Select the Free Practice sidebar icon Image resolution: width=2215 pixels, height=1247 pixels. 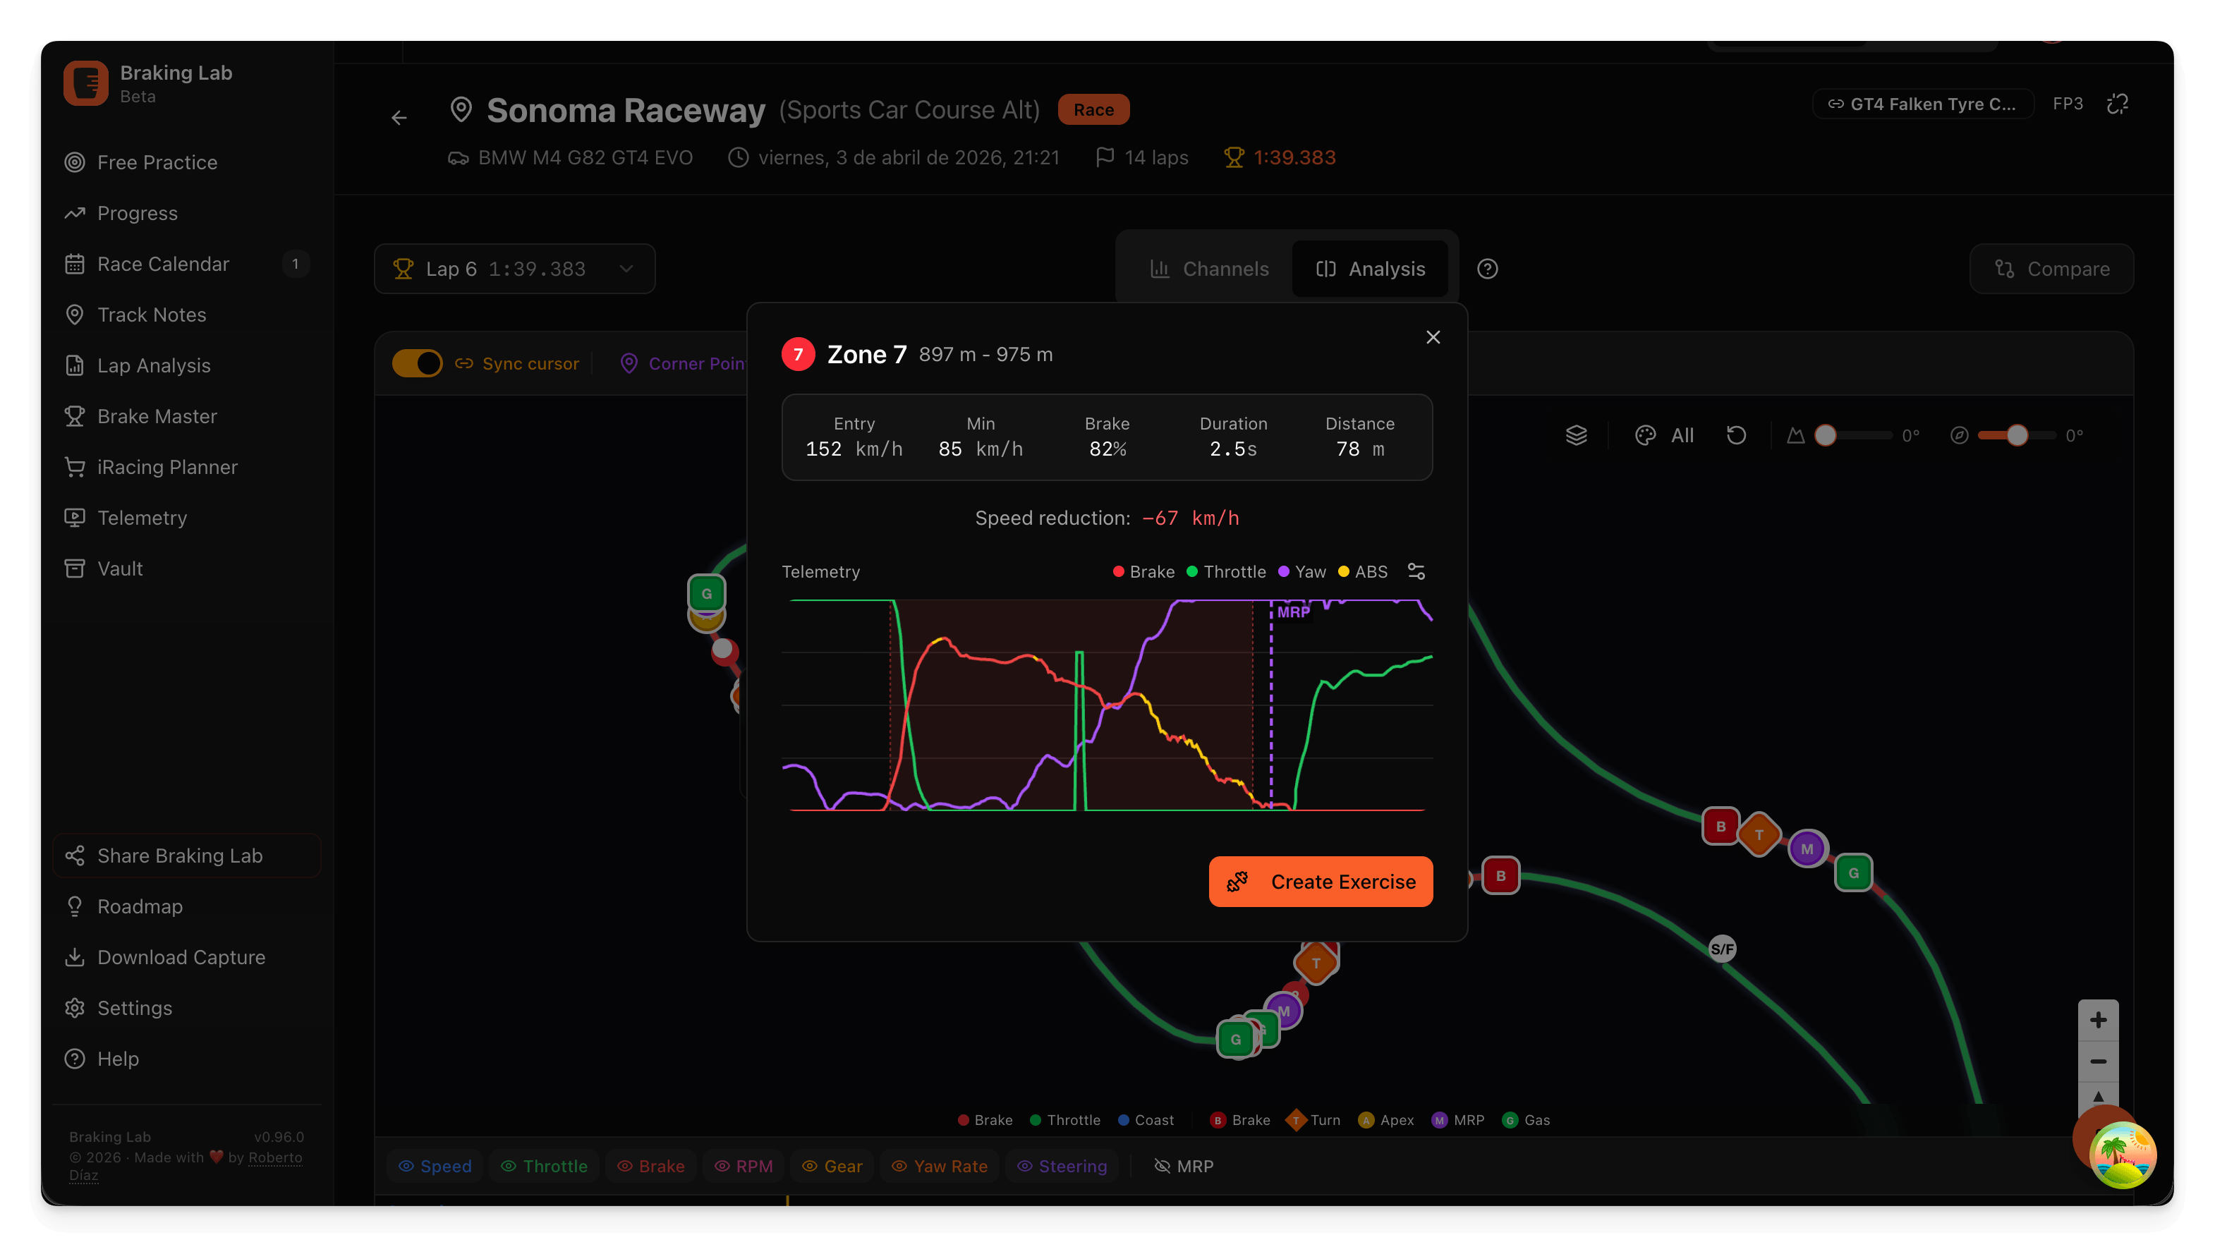(75, 162)
